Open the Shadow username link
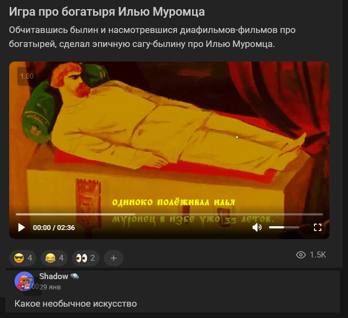This screenshot has height=318, width=348. click(x=54, y=276)
